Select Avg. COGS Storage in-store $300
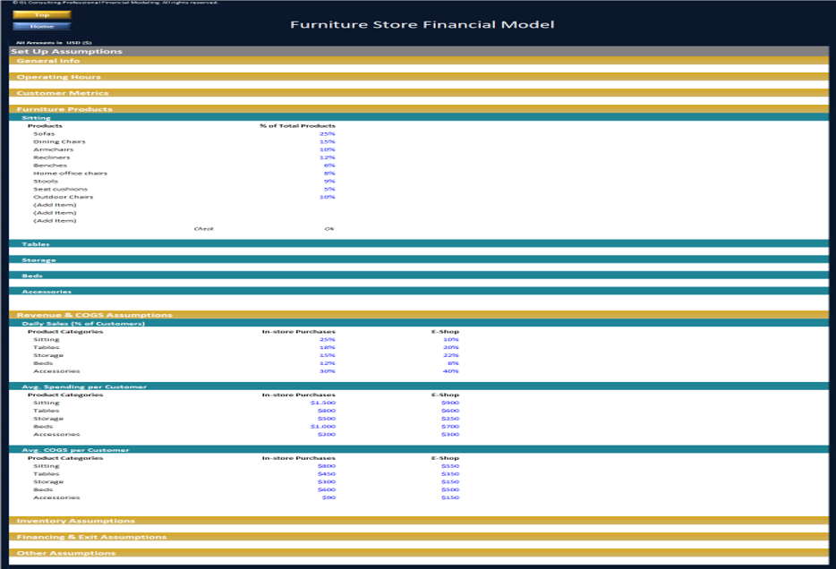Screen dimensions: 836x569 [x=327, y=481]
